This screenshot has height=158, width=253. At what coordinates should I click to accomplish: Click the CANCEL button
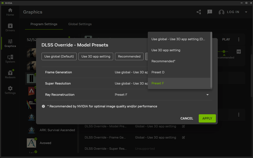(187, 118)
